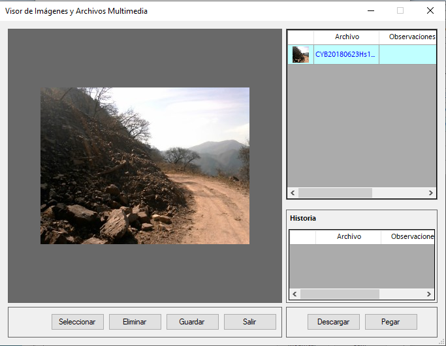446x346 pixels.
Task: Click the CYB20180623Hs1 file name entry
Action: tap(345, 55)
